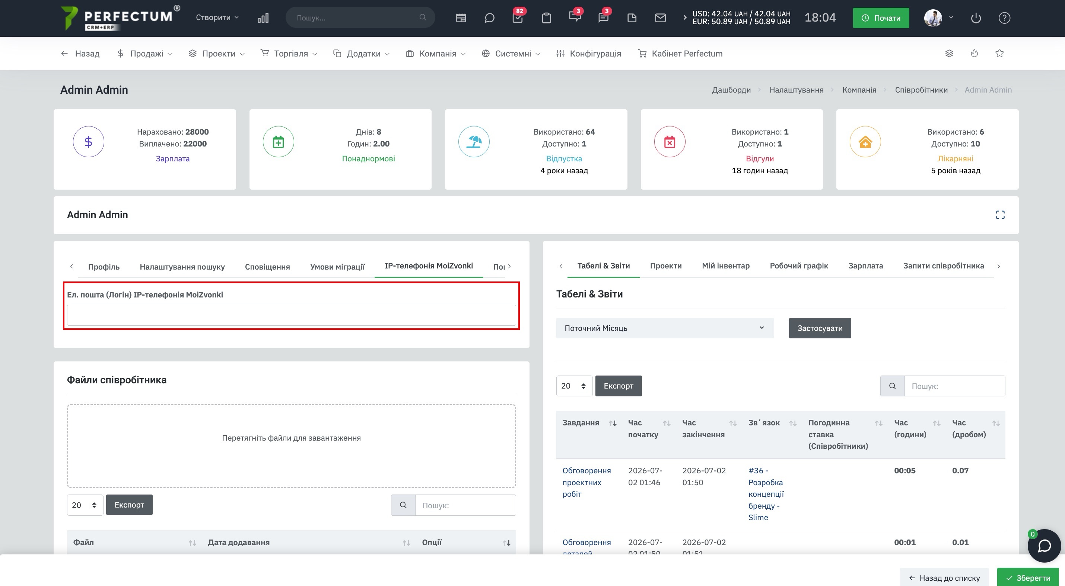Focus the MoiZvonki login email field
1065x586 pixels.
(291, 315)
